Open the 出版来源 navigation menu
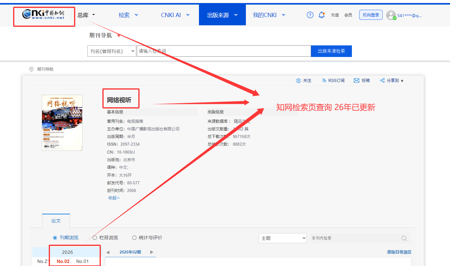450x266 pixels. click(x=222, y=15)
